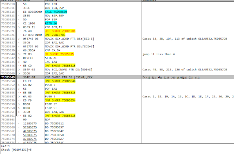Click hex dump 0FB74E 08
The height and width of the screenshot is (154, 234).
coord(31,39)
